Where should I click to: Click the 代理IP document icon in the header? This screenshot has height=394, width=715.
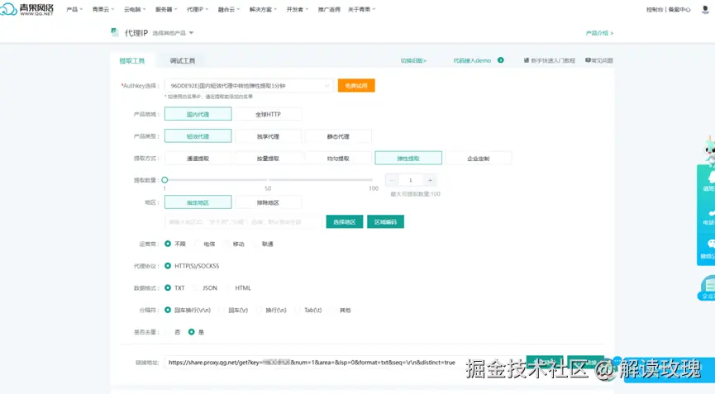[x=115, y=32]
